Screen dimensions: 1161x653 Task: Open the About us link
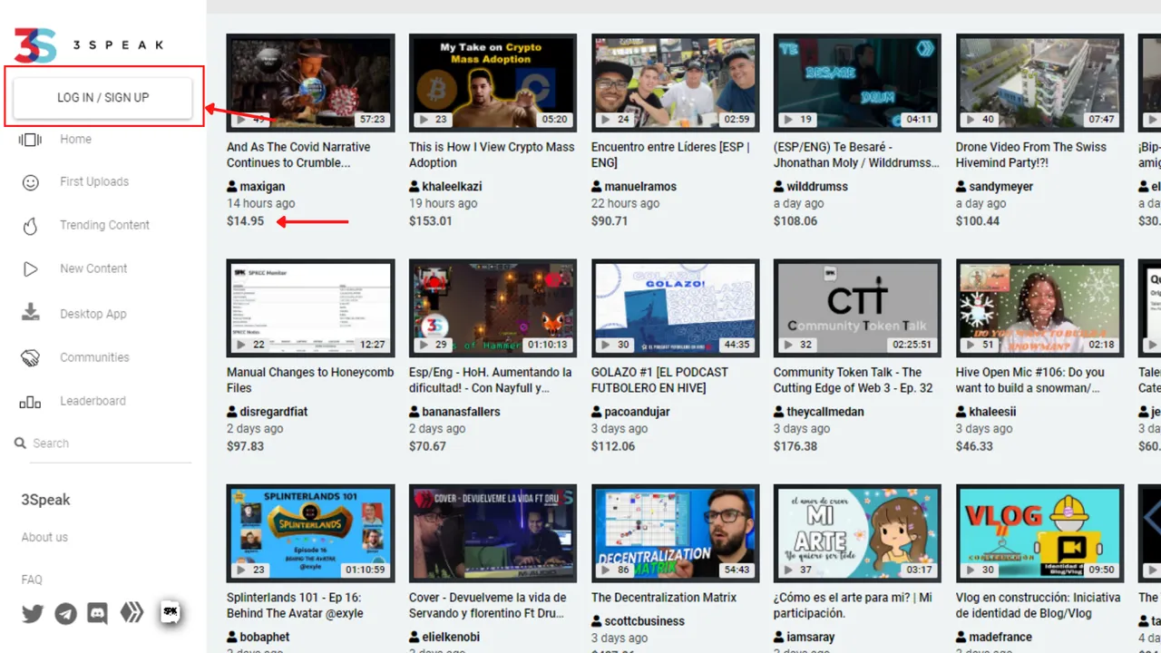[44, 537]
